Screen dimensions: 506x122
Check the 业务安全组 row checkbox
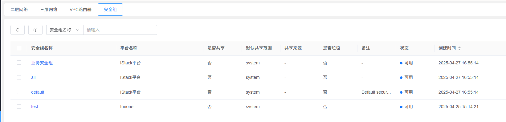19,63
